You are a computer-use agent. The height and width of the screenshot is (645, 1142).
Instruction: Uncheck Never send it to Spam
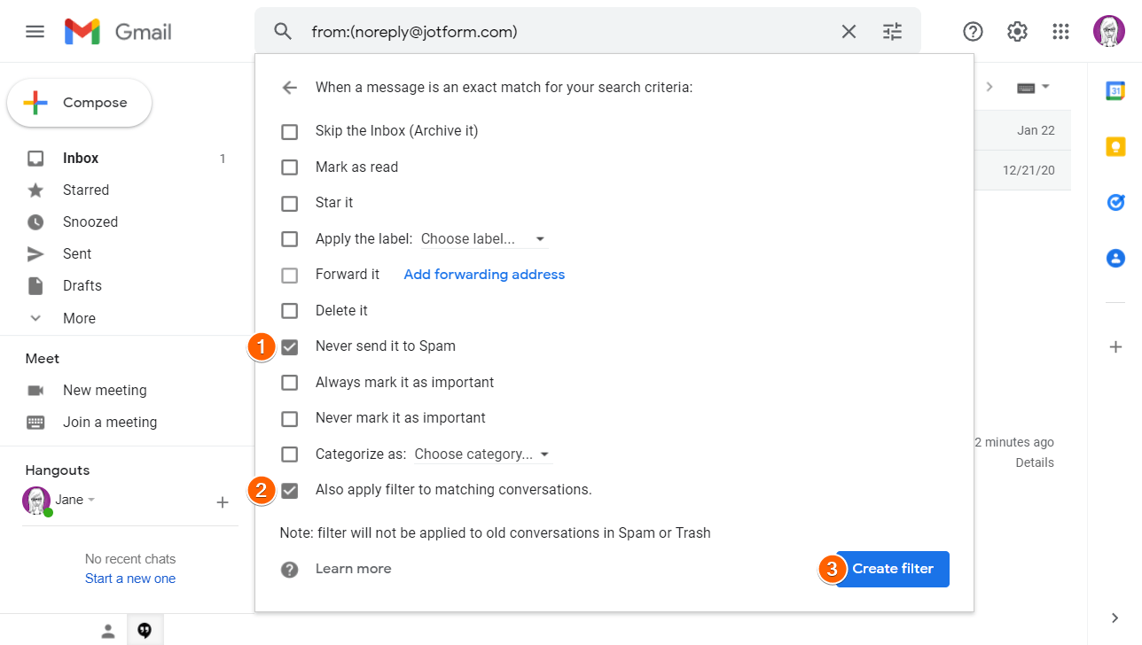289,346
